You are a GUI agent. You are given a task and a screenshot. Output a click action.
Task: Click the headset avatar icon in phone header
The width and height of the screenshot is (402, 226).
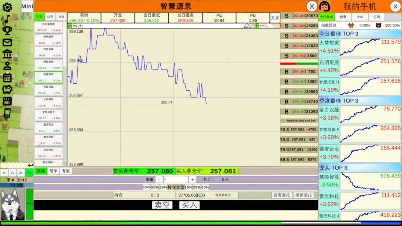click(x=325, y=6)
